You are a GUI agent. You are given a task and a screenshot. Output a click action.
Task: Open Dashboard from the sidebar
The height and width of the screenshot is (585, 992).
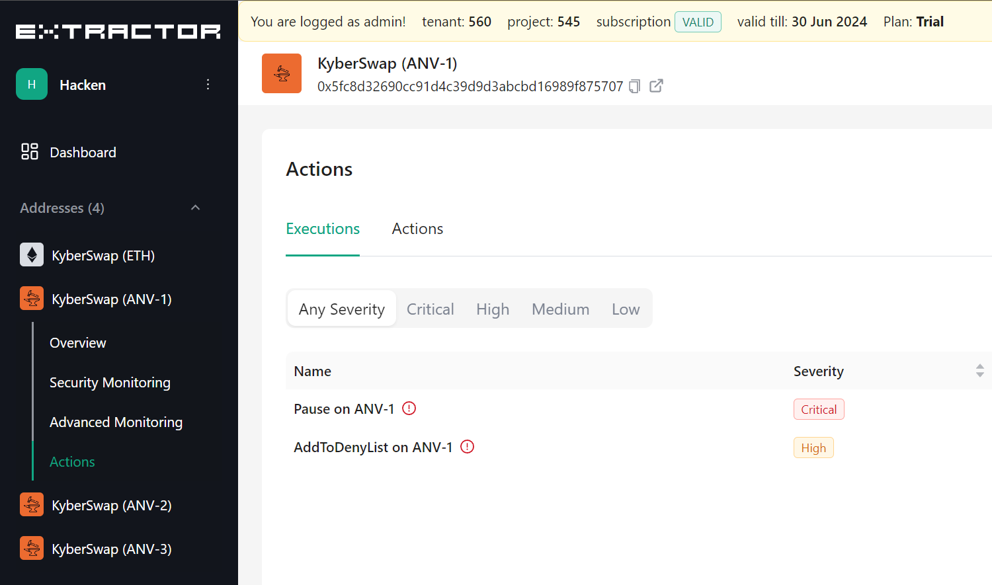pos(83,152)
